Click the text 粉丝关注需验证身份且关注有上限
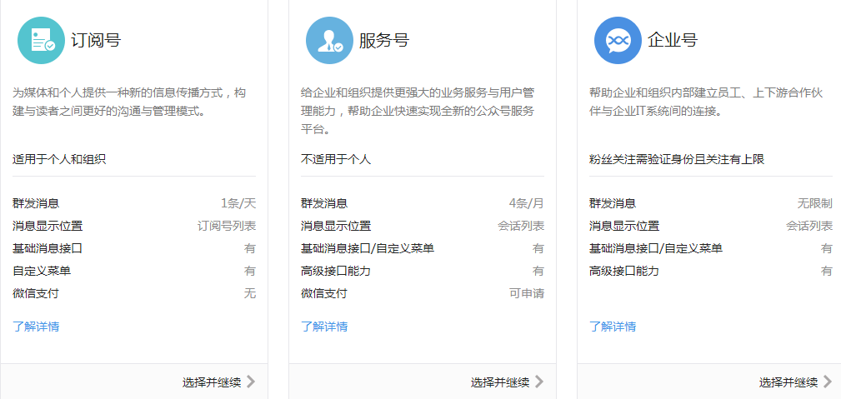Image resolution: width=841 pixels, height=399 pixels. (x=677, y=159)
